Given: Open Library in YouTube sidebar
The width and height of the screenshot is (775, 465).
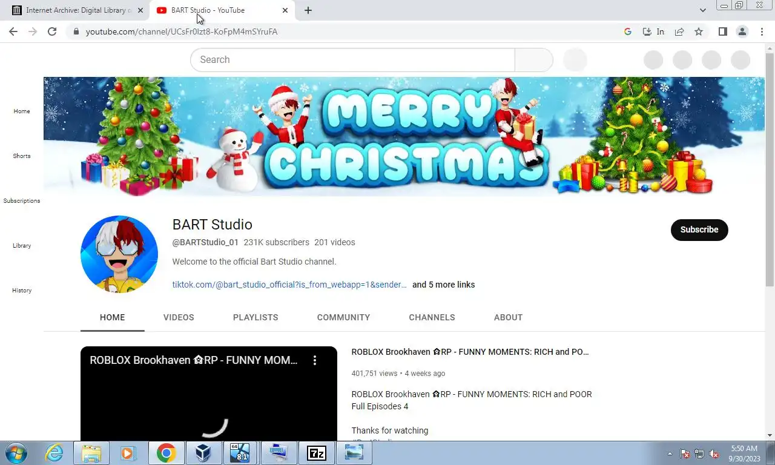Looking at the screenshot, I should click(x=22, y=246).
